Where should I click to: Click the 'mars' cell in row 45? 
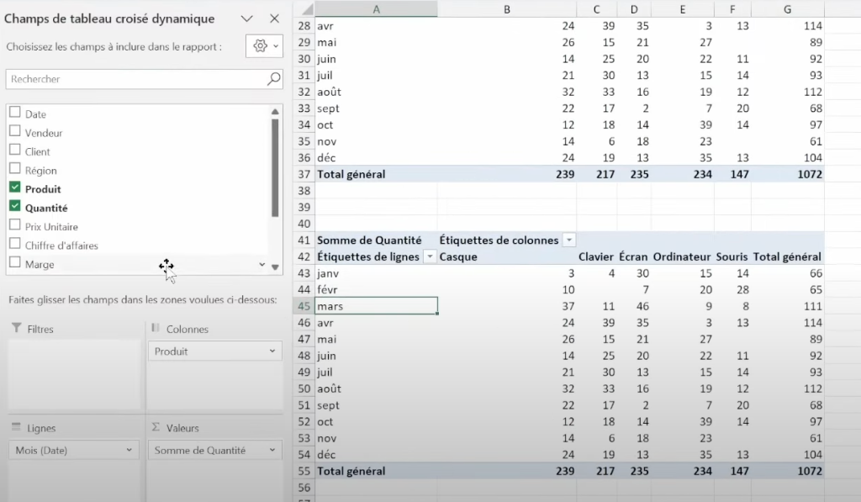click(x=376, y=306)
